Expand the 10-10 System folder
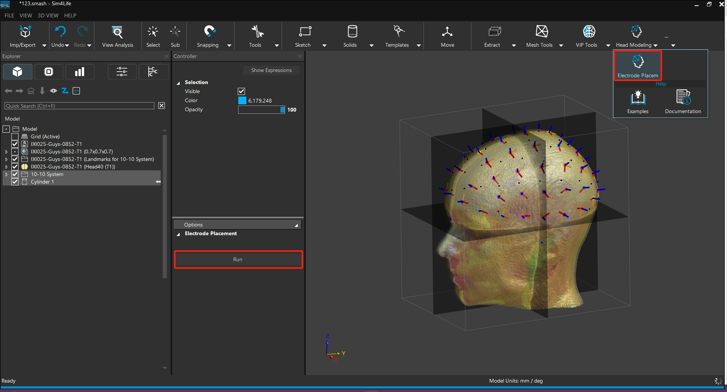This screenshot has height=392, width=727. click(6, 175)
